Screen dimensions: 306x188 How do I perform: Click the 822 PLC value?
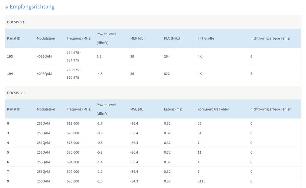(167, 74)
